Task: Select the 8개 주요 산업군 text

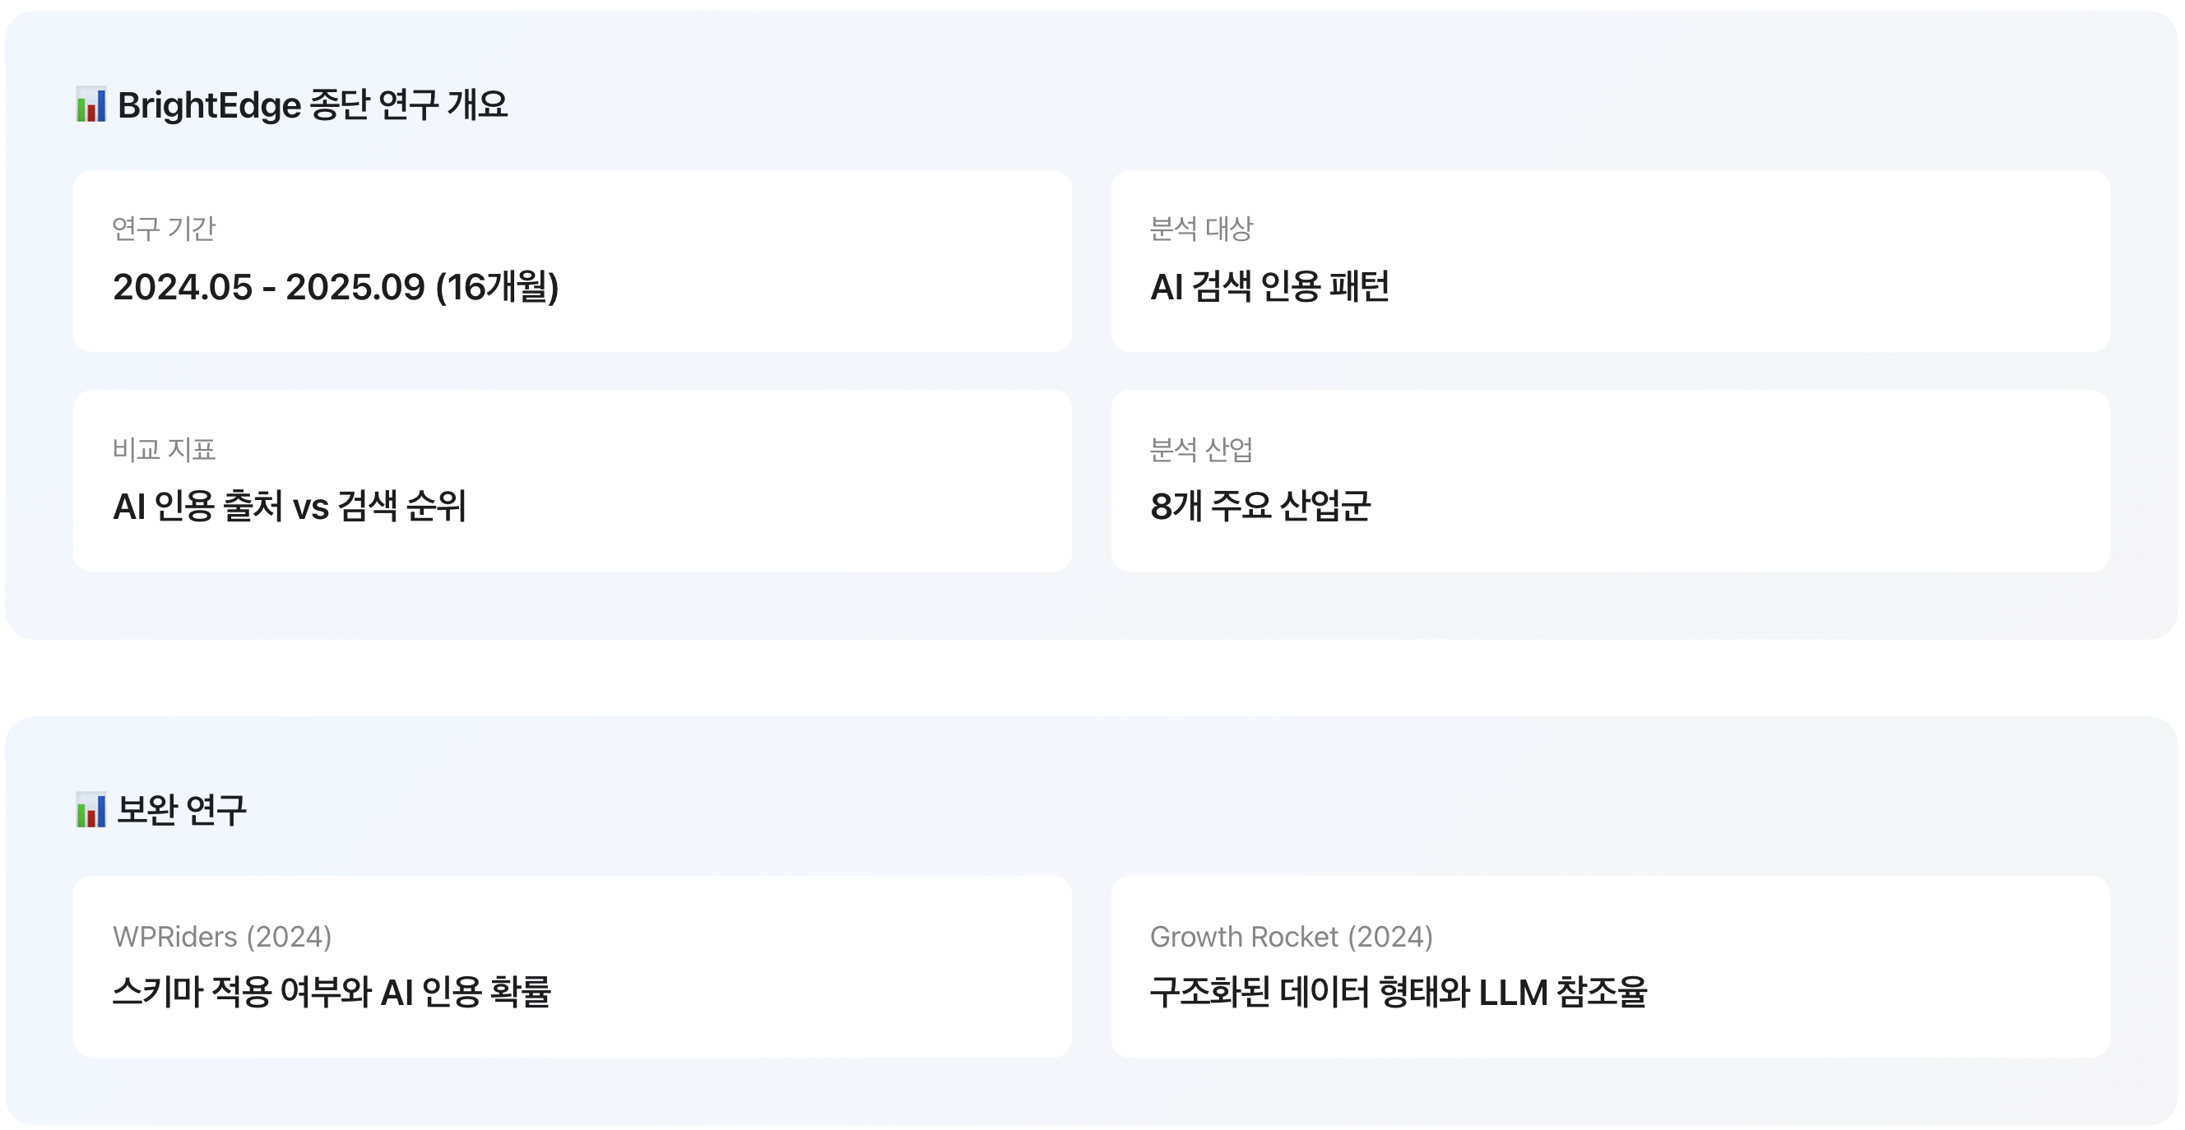Action: pos(1260,507)
